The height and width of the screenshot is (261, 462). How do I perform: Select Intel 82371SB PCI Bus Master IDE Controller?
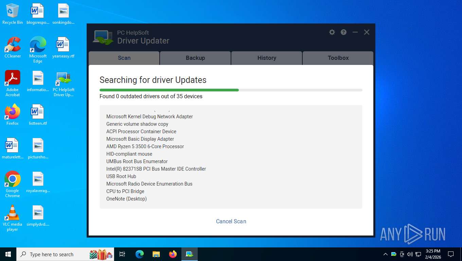tap(156, 169)
